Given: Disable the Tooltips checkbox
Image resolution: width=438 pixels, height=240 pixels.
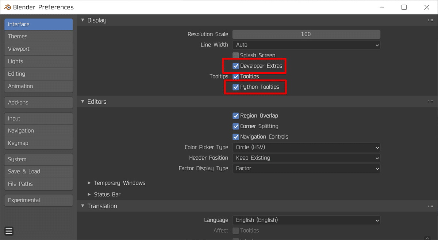Looking at the screenshot, I should coord(236,76).
